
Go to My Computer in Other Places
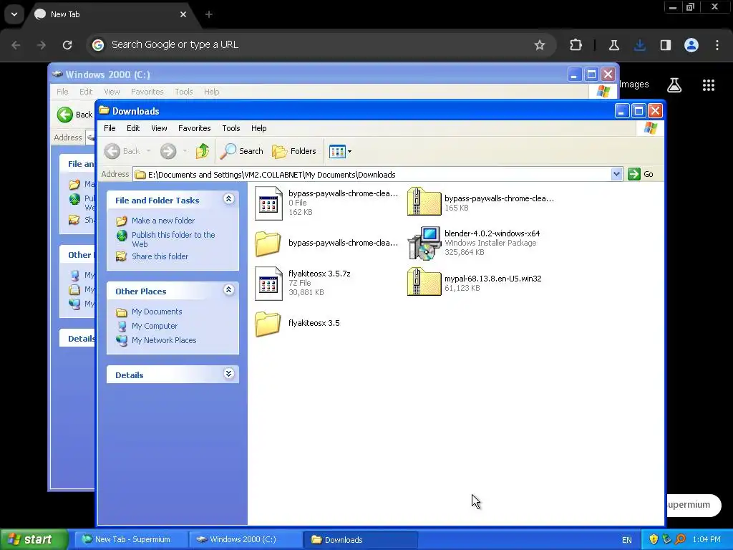155,326
